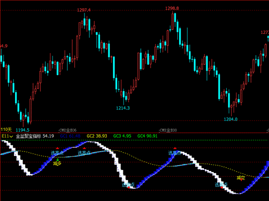Click the 110天 period label
Image resolution: width=269 pixels, height=201 pixels.
(6, 130)
